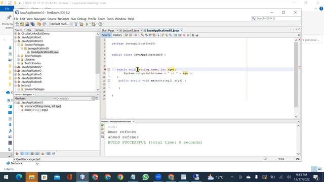Click the Stop Macro Recording icon in editor toolbar
The height and width of the screenshot is (182, 324).
pyautogui.click(x=188, y=35)
